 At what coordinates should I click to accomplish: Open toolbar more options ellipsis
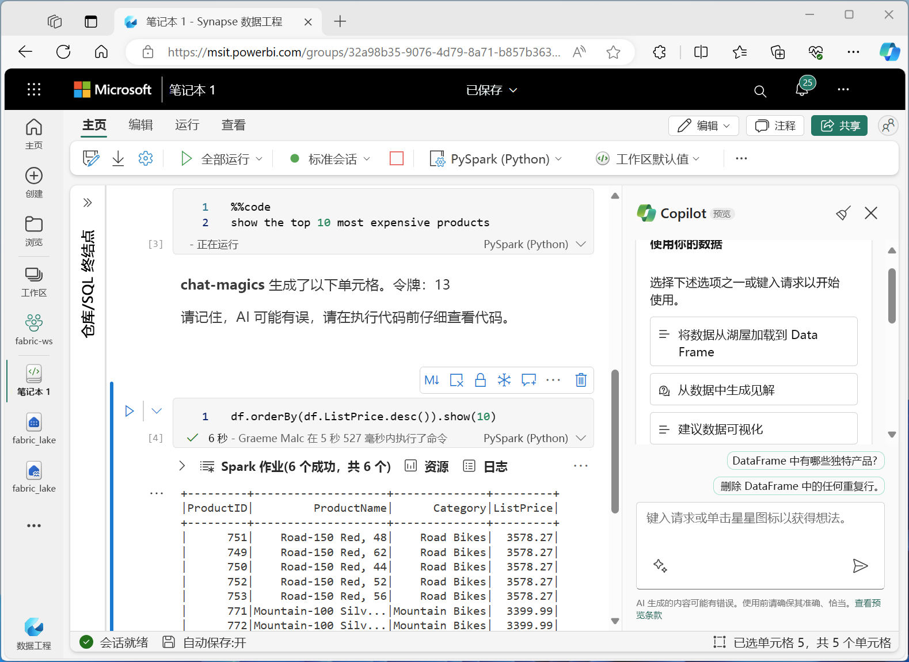[741, 159]
